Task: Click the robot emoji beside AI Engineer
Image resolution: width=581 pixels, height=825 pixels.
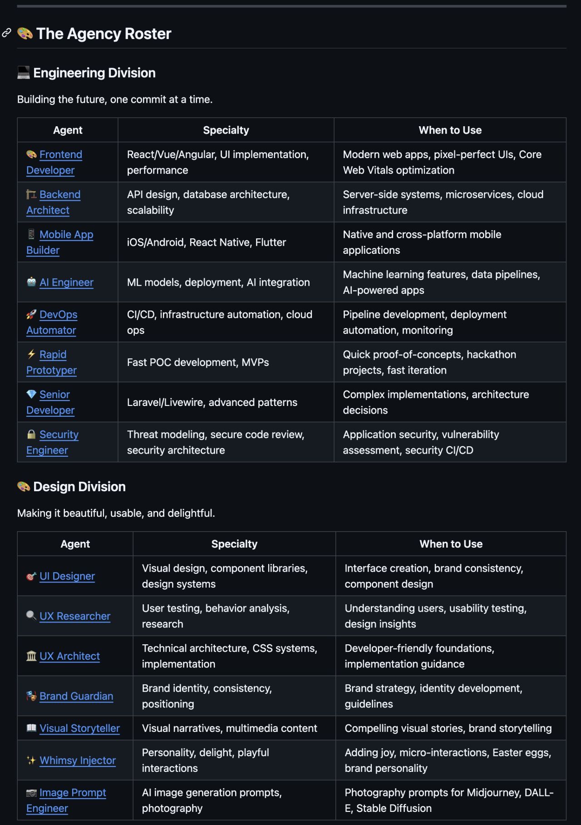Action: pos(31,282)
